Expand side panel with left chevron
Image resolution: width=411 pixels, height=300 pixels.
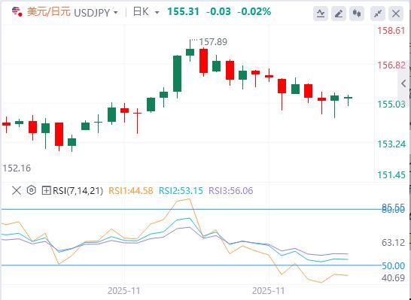(x=403, y=83)
